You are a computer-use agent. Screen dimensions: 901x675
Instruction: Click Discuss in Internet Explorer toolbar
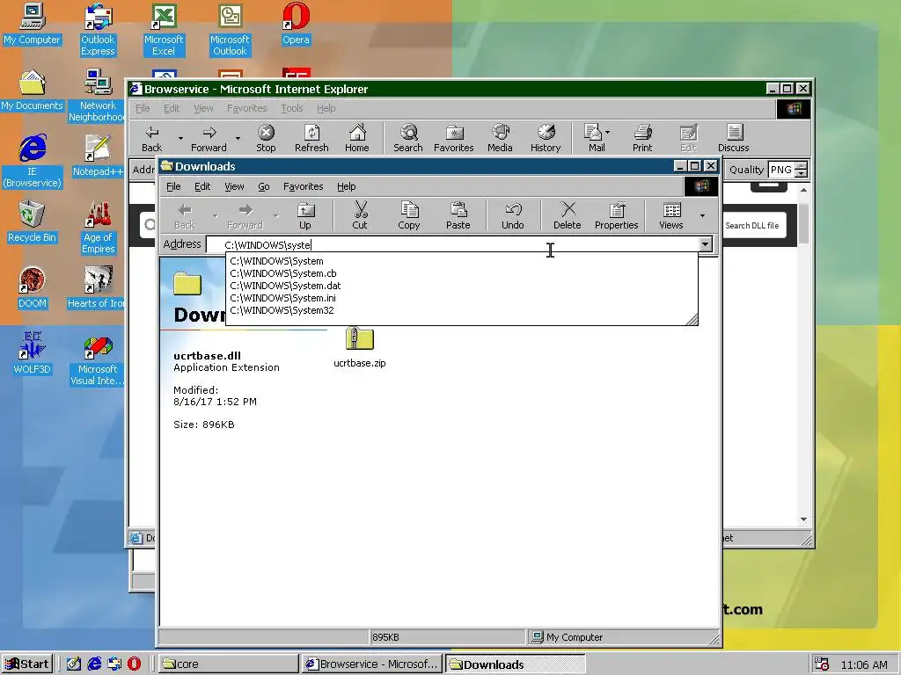tap(734, 138)
